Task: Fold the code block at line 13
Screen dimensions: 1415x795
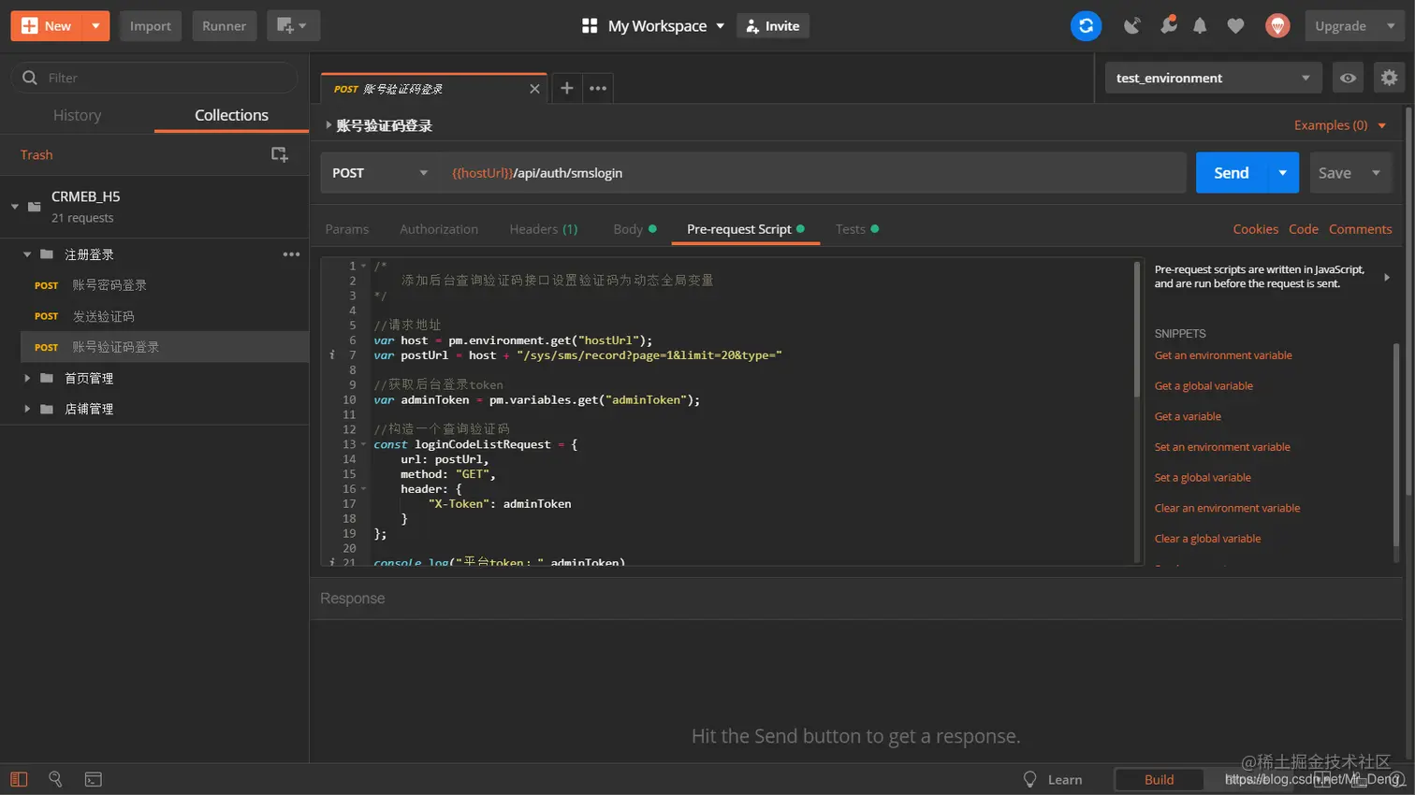Action: coord(364,444)
